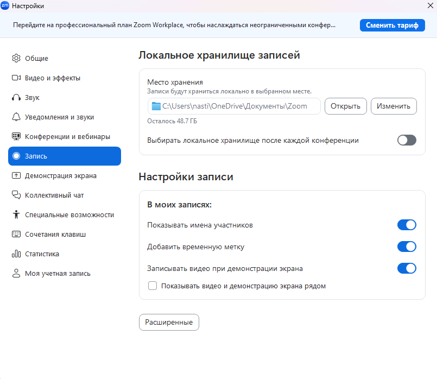Click the bell icon for Уведомления и звуки
This screenshot has width=437, height=379.
[x=16, y=117]
